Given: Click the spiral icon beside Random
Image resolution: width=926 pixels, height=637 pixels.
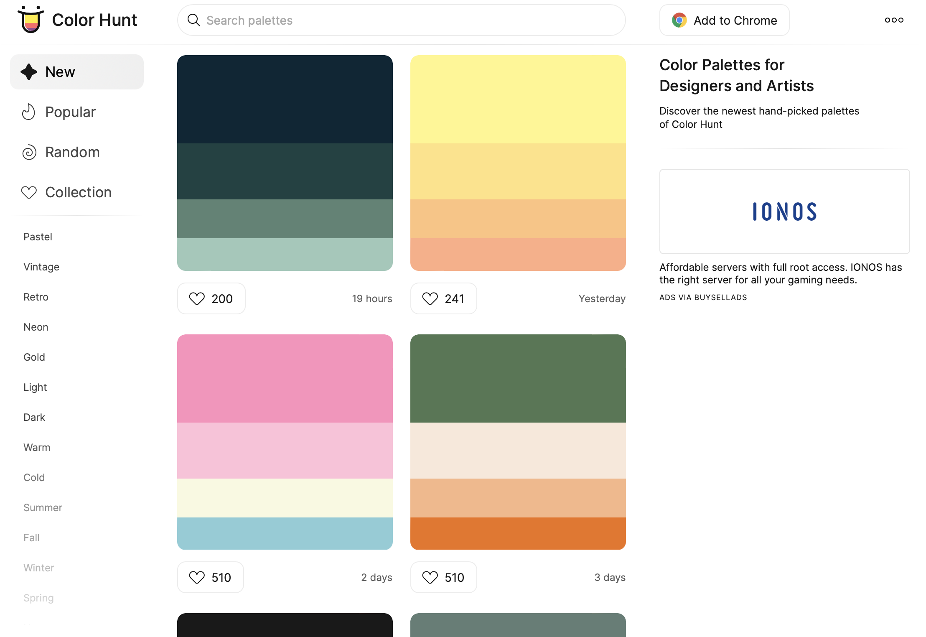Looking at the screenshot, I should tap(29, 152).
